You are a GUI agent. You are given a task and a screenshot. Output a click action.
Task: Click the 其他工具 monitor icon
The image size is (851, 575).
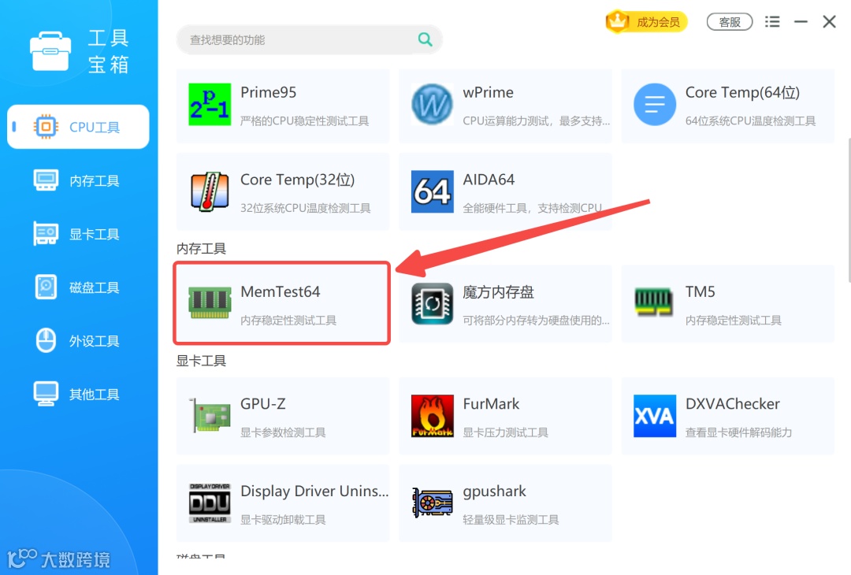click(46, 394)
